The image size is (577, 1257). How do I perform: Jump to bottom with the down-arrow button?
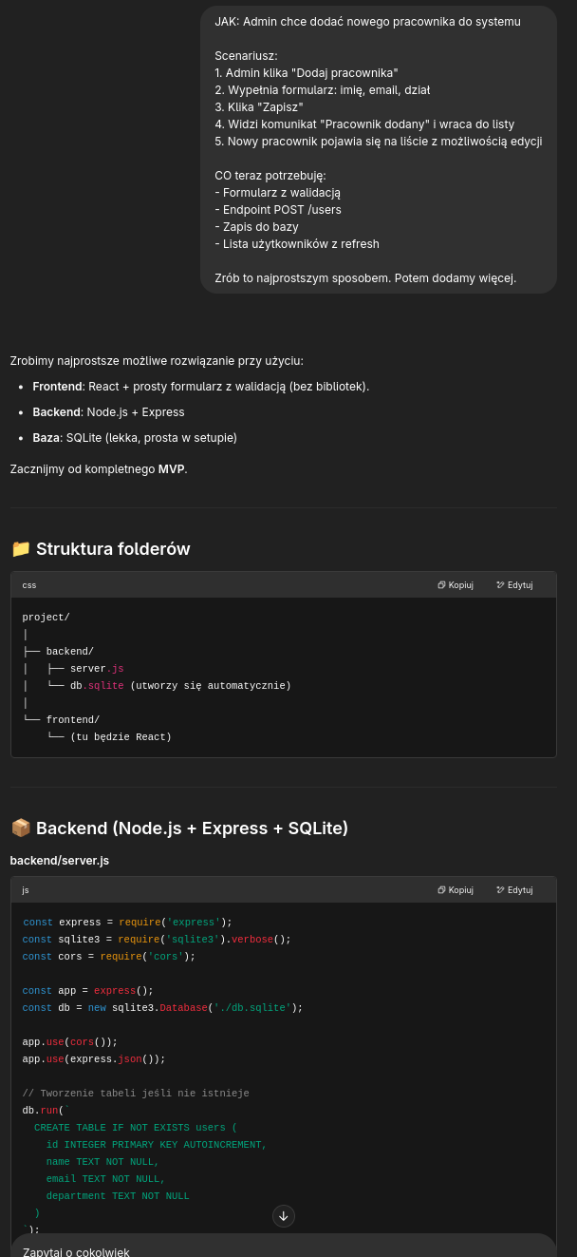[284, 1215]
